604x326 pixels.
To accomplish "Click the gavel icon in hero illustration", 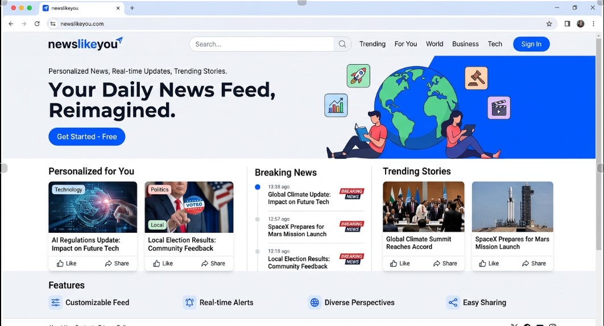I will tap(476, 78).
